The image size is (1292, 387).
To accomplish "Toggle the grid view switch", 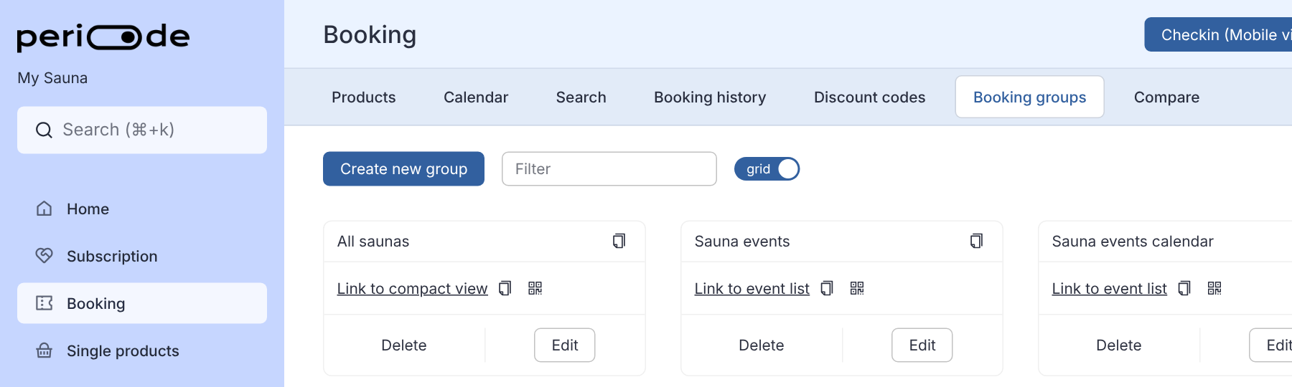I will tap(767, 168).
